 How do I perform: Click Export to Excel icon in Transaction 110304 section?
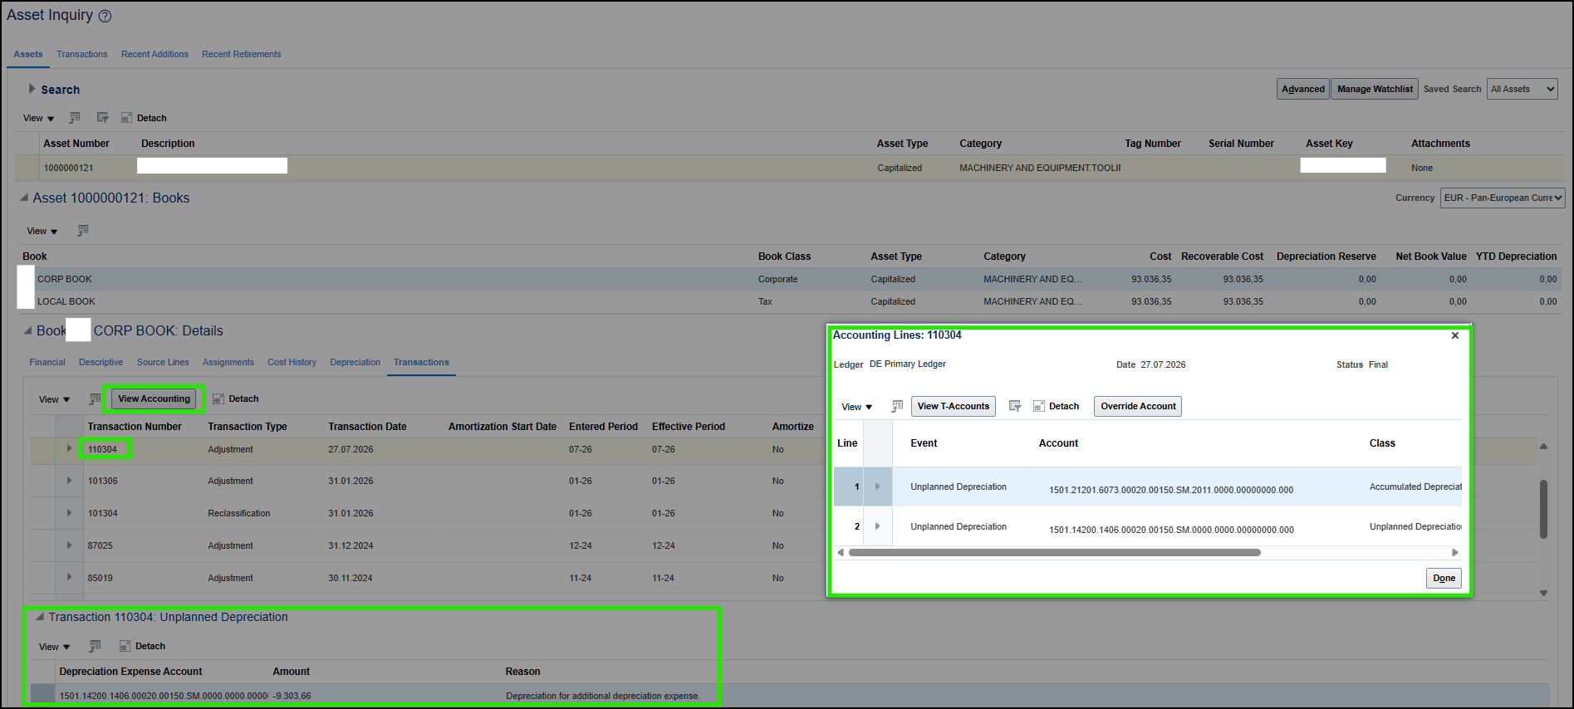[x=96, y=646]
